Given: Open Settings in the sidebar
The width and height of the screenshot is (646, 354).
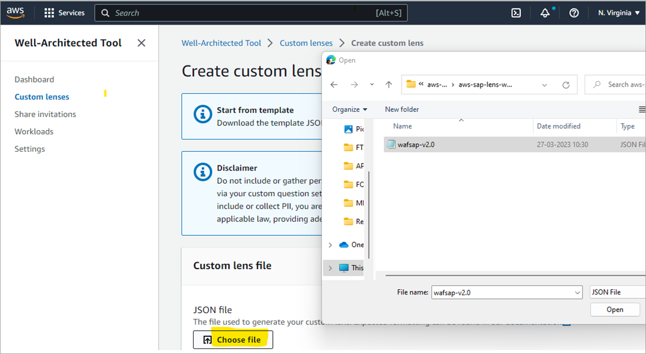Looking at the screenshot, I should tap(30, 149).
